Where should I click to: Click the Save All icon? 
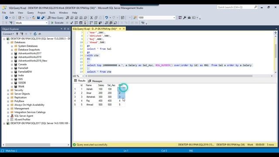[43, 17]
